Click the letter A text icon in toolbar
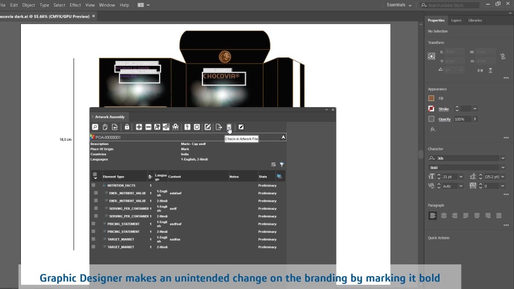The width and height of the screenshot is (514, 289). 157,127
